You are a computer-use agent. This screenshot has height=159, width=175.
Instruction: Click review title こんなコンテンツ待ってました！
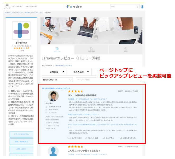pyautogui.click(x=84, y=151)
